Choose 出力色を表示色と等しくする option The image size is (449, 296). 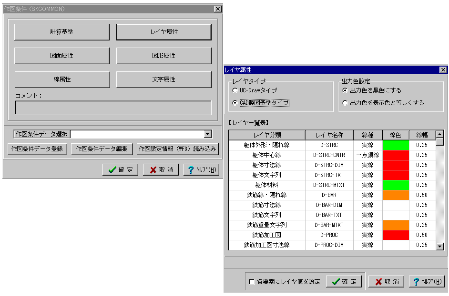345,103
